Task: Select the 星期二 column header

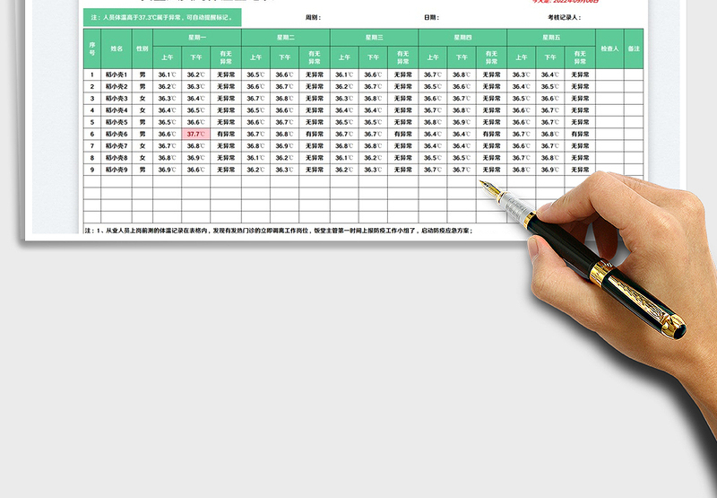Action: click(285, 37)
